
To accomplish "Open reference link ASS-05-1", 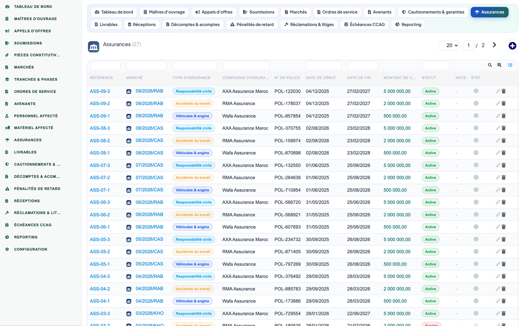I will tap(100, 264).
